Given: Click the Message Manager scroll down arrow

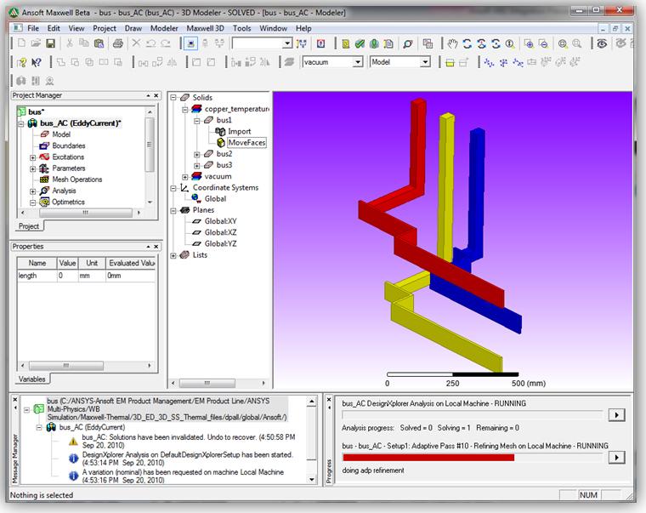Looking at the screenshot, I should (312, 480).
